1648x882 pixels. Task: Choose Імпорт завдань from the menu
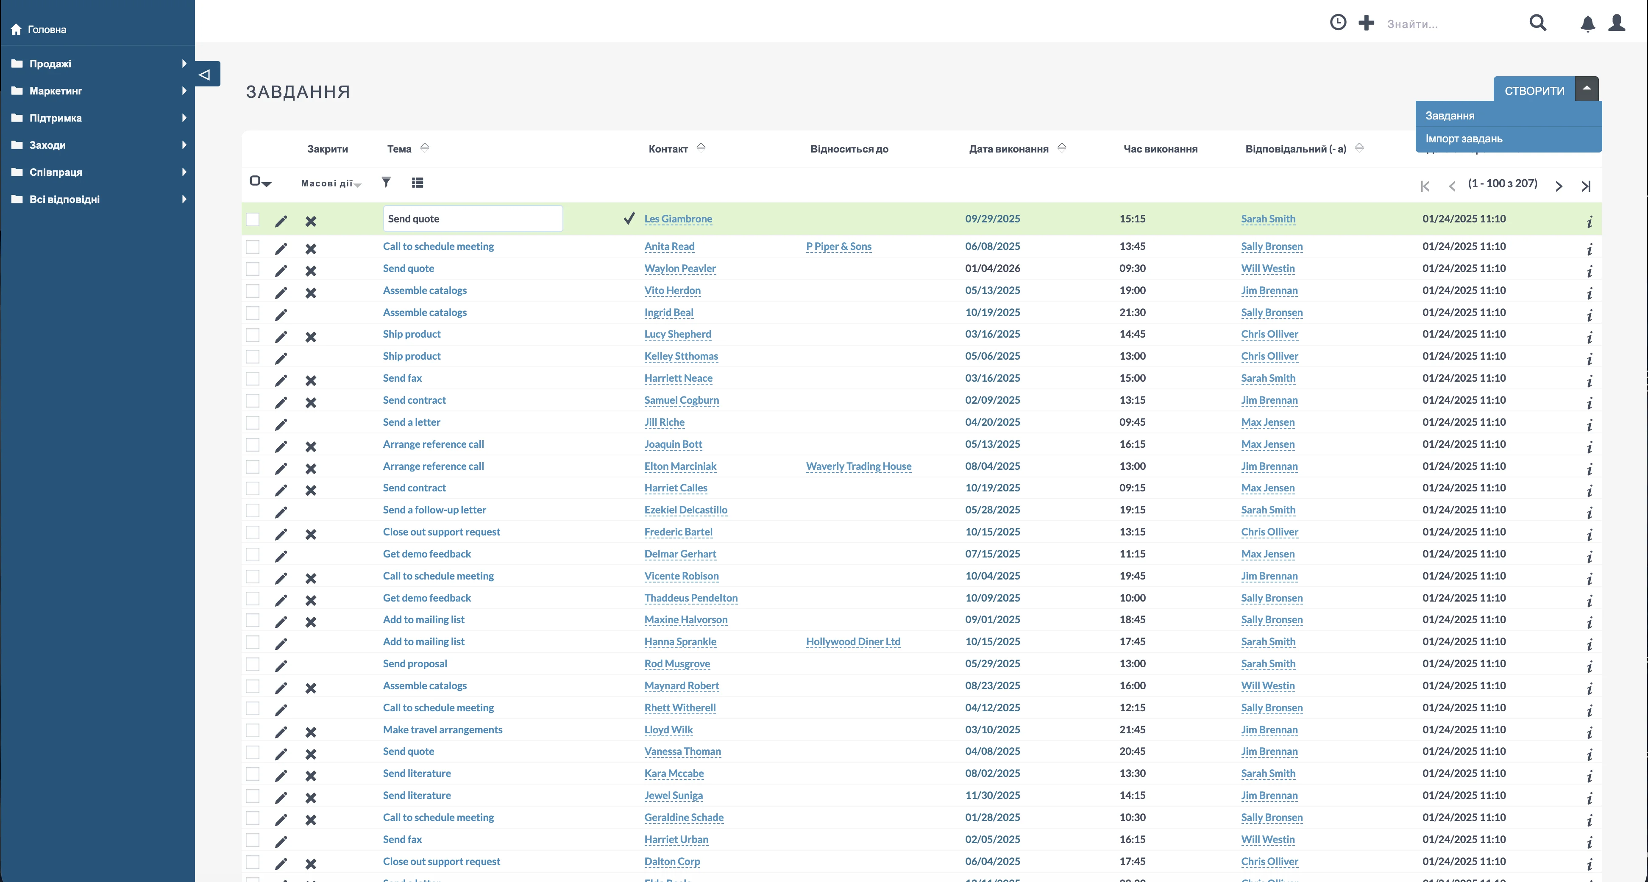[x=1464, y=139]
